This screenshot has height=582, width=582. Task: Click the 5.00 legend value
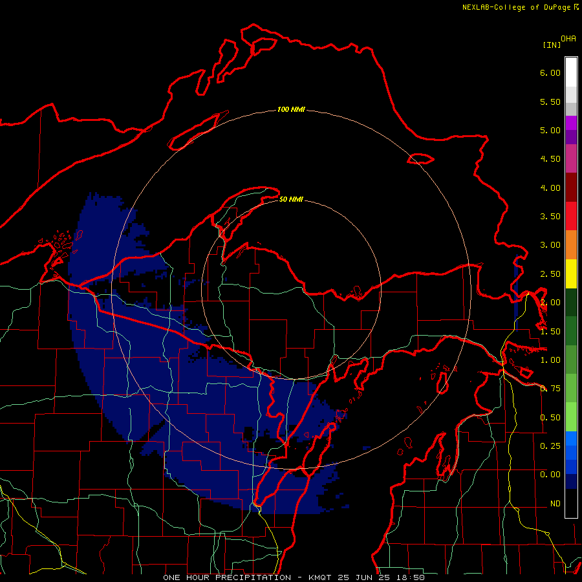point(550,130)
